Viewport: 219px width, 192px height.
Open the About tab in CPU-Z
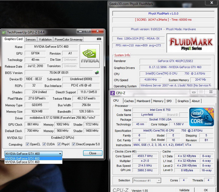pos(196,101)
